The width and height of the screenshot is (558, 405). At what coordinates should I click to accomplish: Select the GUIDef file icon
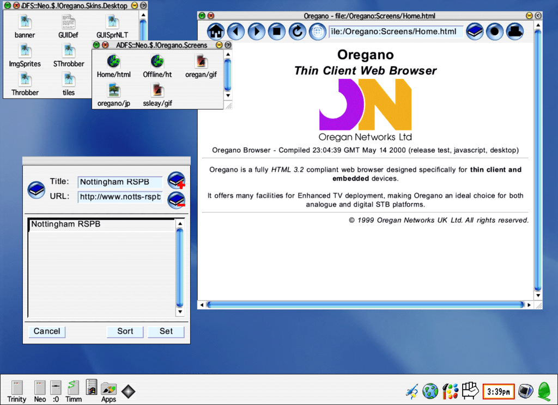[x=68, y=26]
